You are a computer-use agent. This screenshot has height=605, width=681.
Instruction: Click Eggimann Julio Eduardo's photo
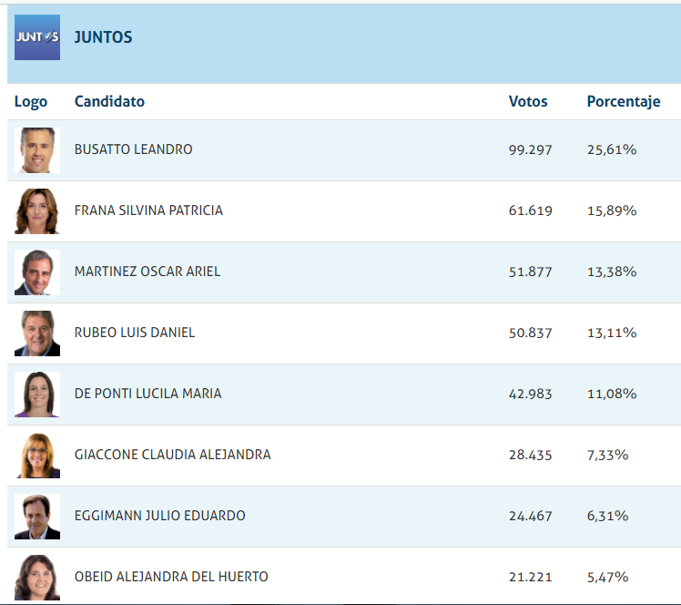pos(37,516)
